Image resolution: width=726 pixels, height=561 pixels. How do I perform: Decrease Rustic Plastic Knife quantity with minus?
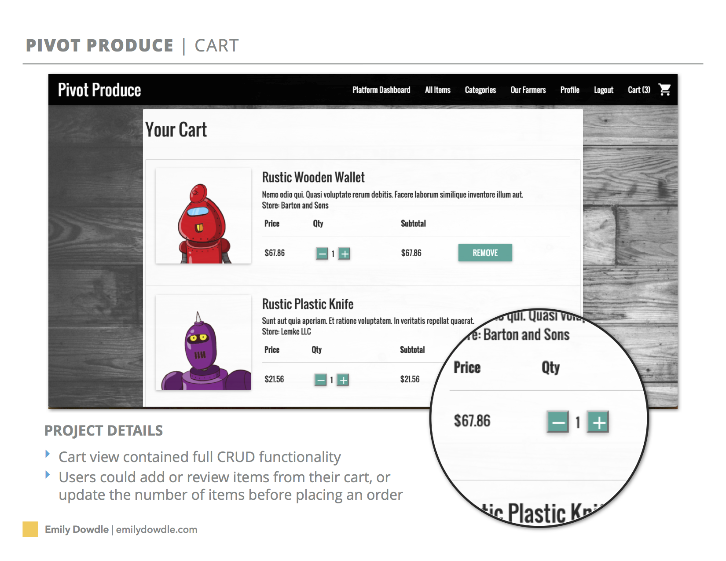coord(321,380)
